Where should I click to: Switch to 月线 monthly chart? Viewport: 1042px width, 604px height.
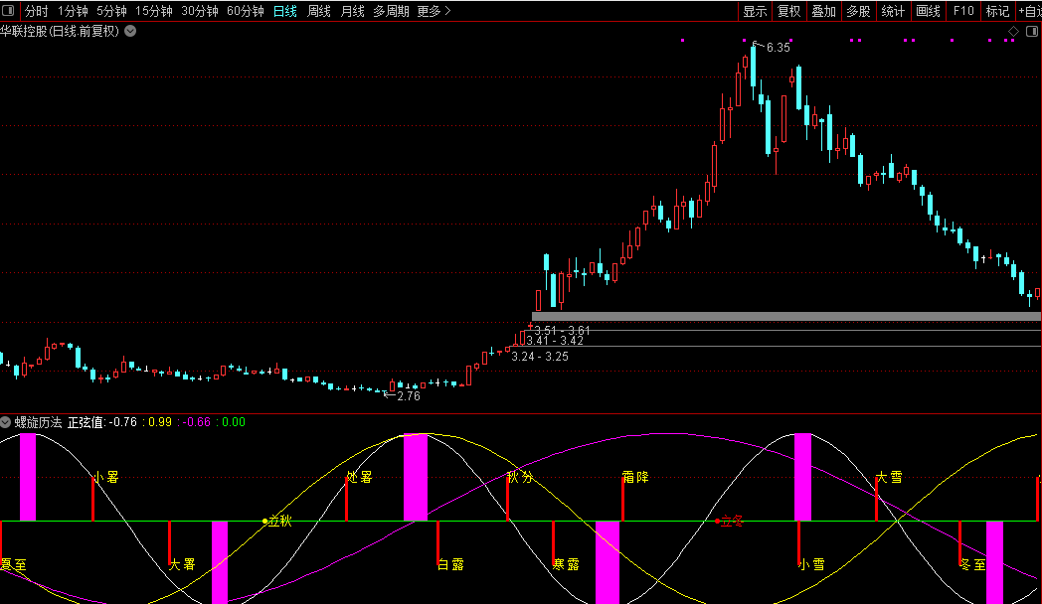coord(352,11)
